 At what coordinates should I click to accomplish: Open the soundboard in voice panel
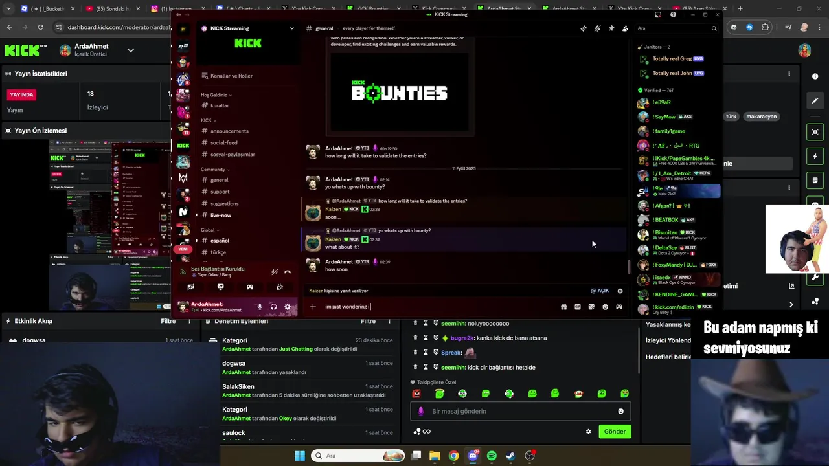280,287
